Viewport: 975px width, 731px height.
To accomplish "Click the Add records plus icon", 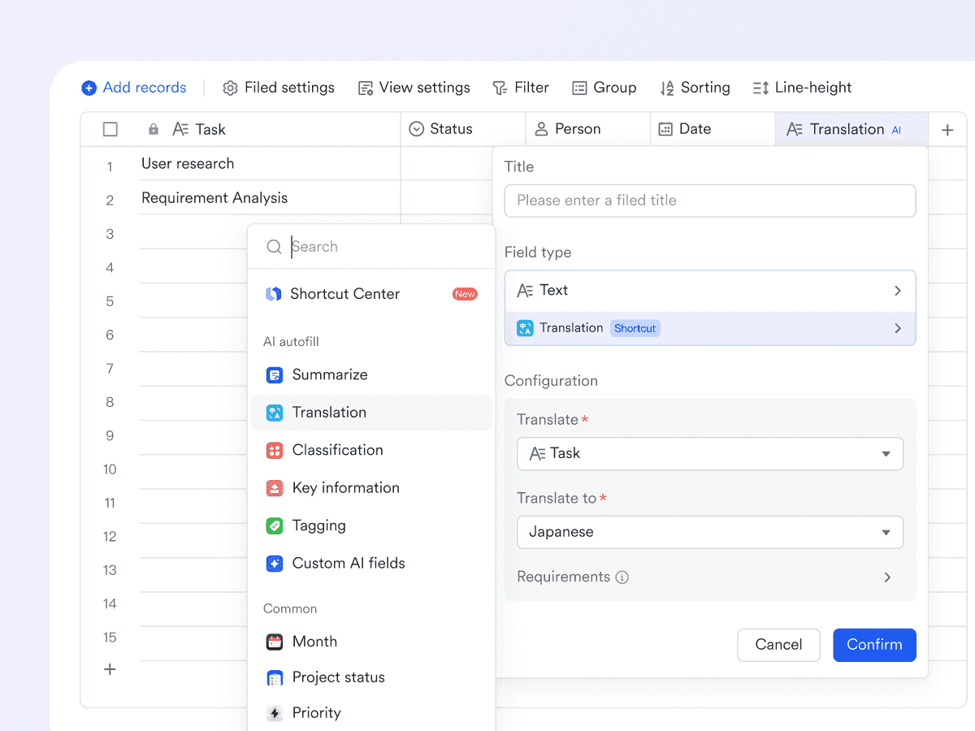I will (x=89, y=88).
